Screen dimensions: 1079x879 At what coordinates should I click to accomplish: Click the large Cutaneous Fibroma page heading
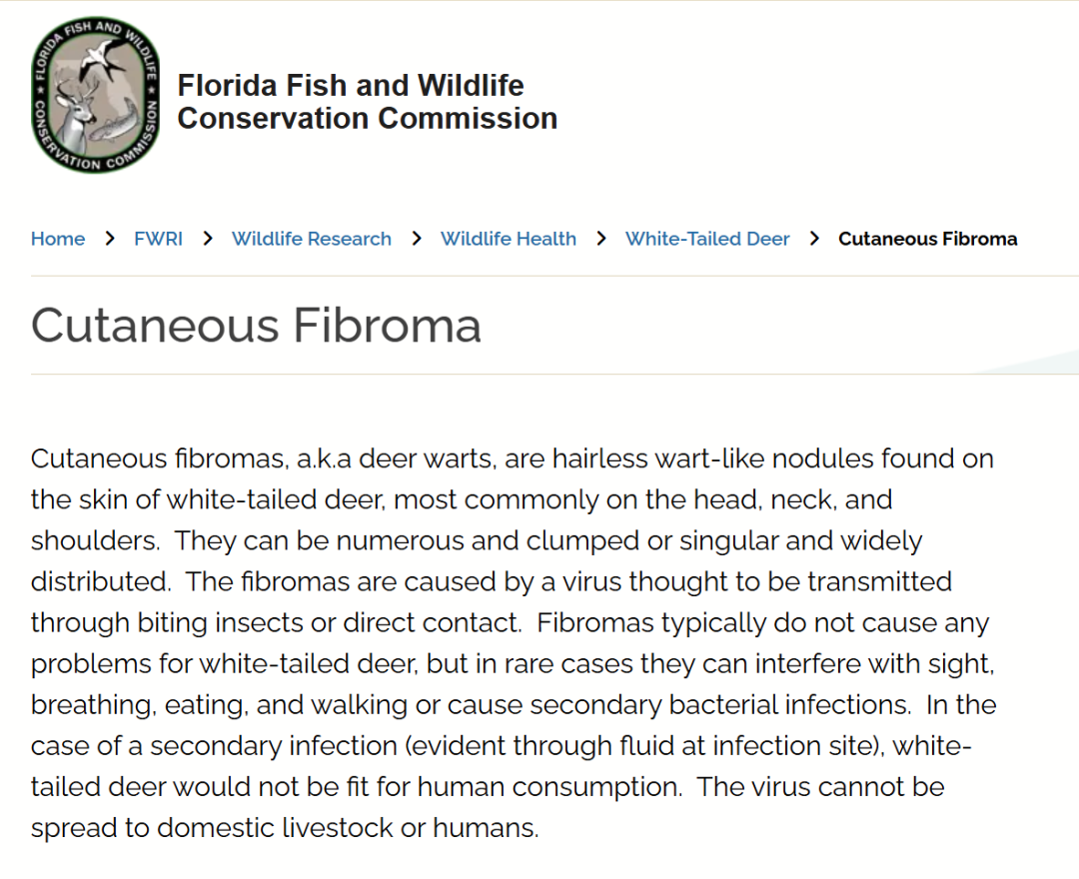[256, 326]
